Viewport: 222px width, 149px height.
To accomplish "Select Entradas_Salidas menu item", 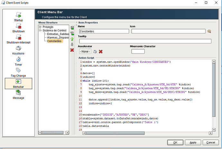I will pyautogui.click(x=58, y=34).
